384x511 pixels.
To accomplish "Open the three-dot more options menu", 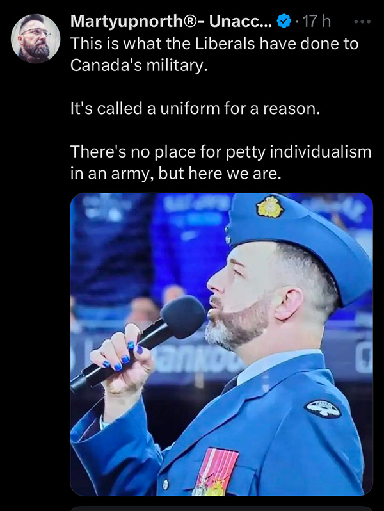I will 362,22.
